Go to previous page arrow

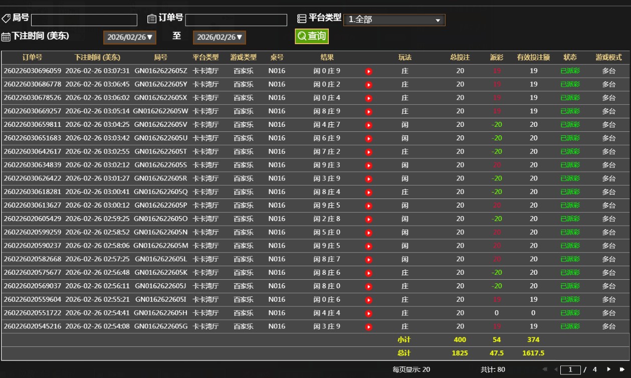click(x=556, y=369)
